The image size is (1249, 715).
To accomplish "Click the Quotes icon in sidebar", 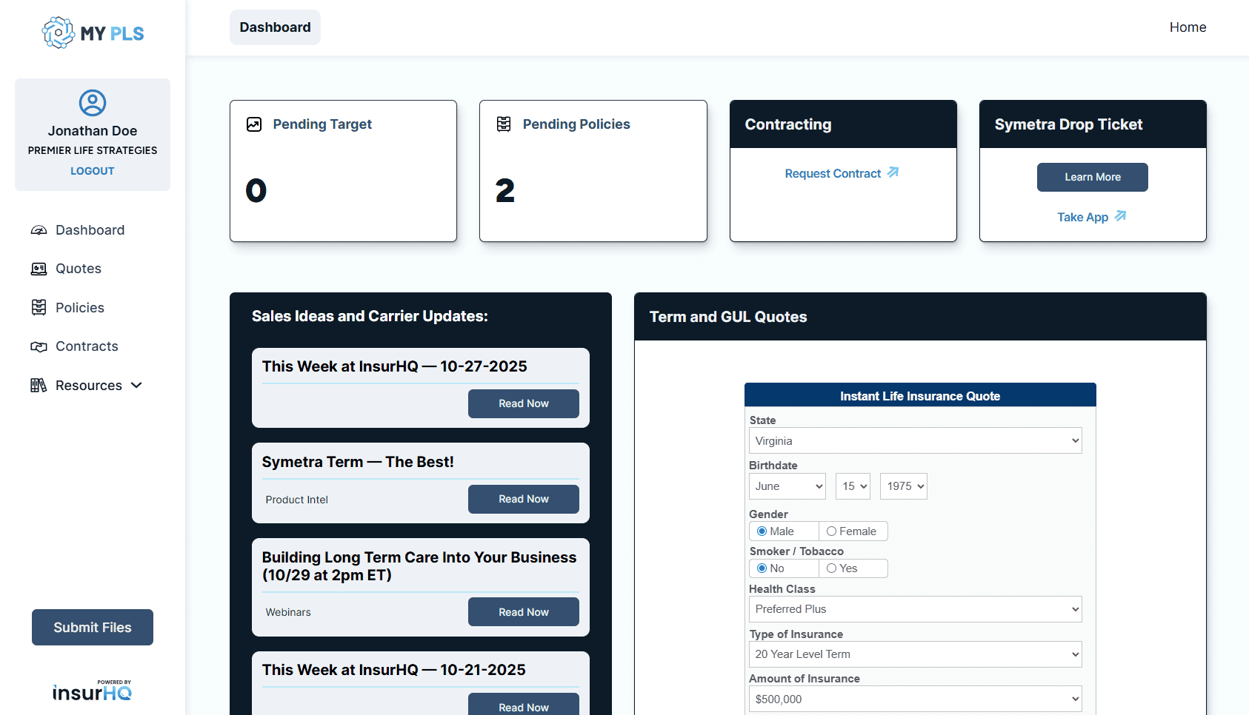I will 39,269.
